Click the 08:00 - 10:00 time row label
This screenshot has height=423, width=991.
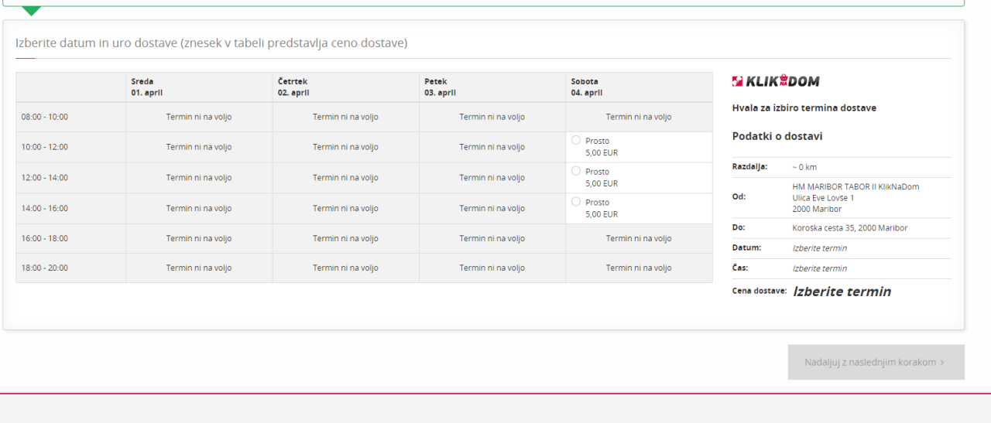coord(45,117)
